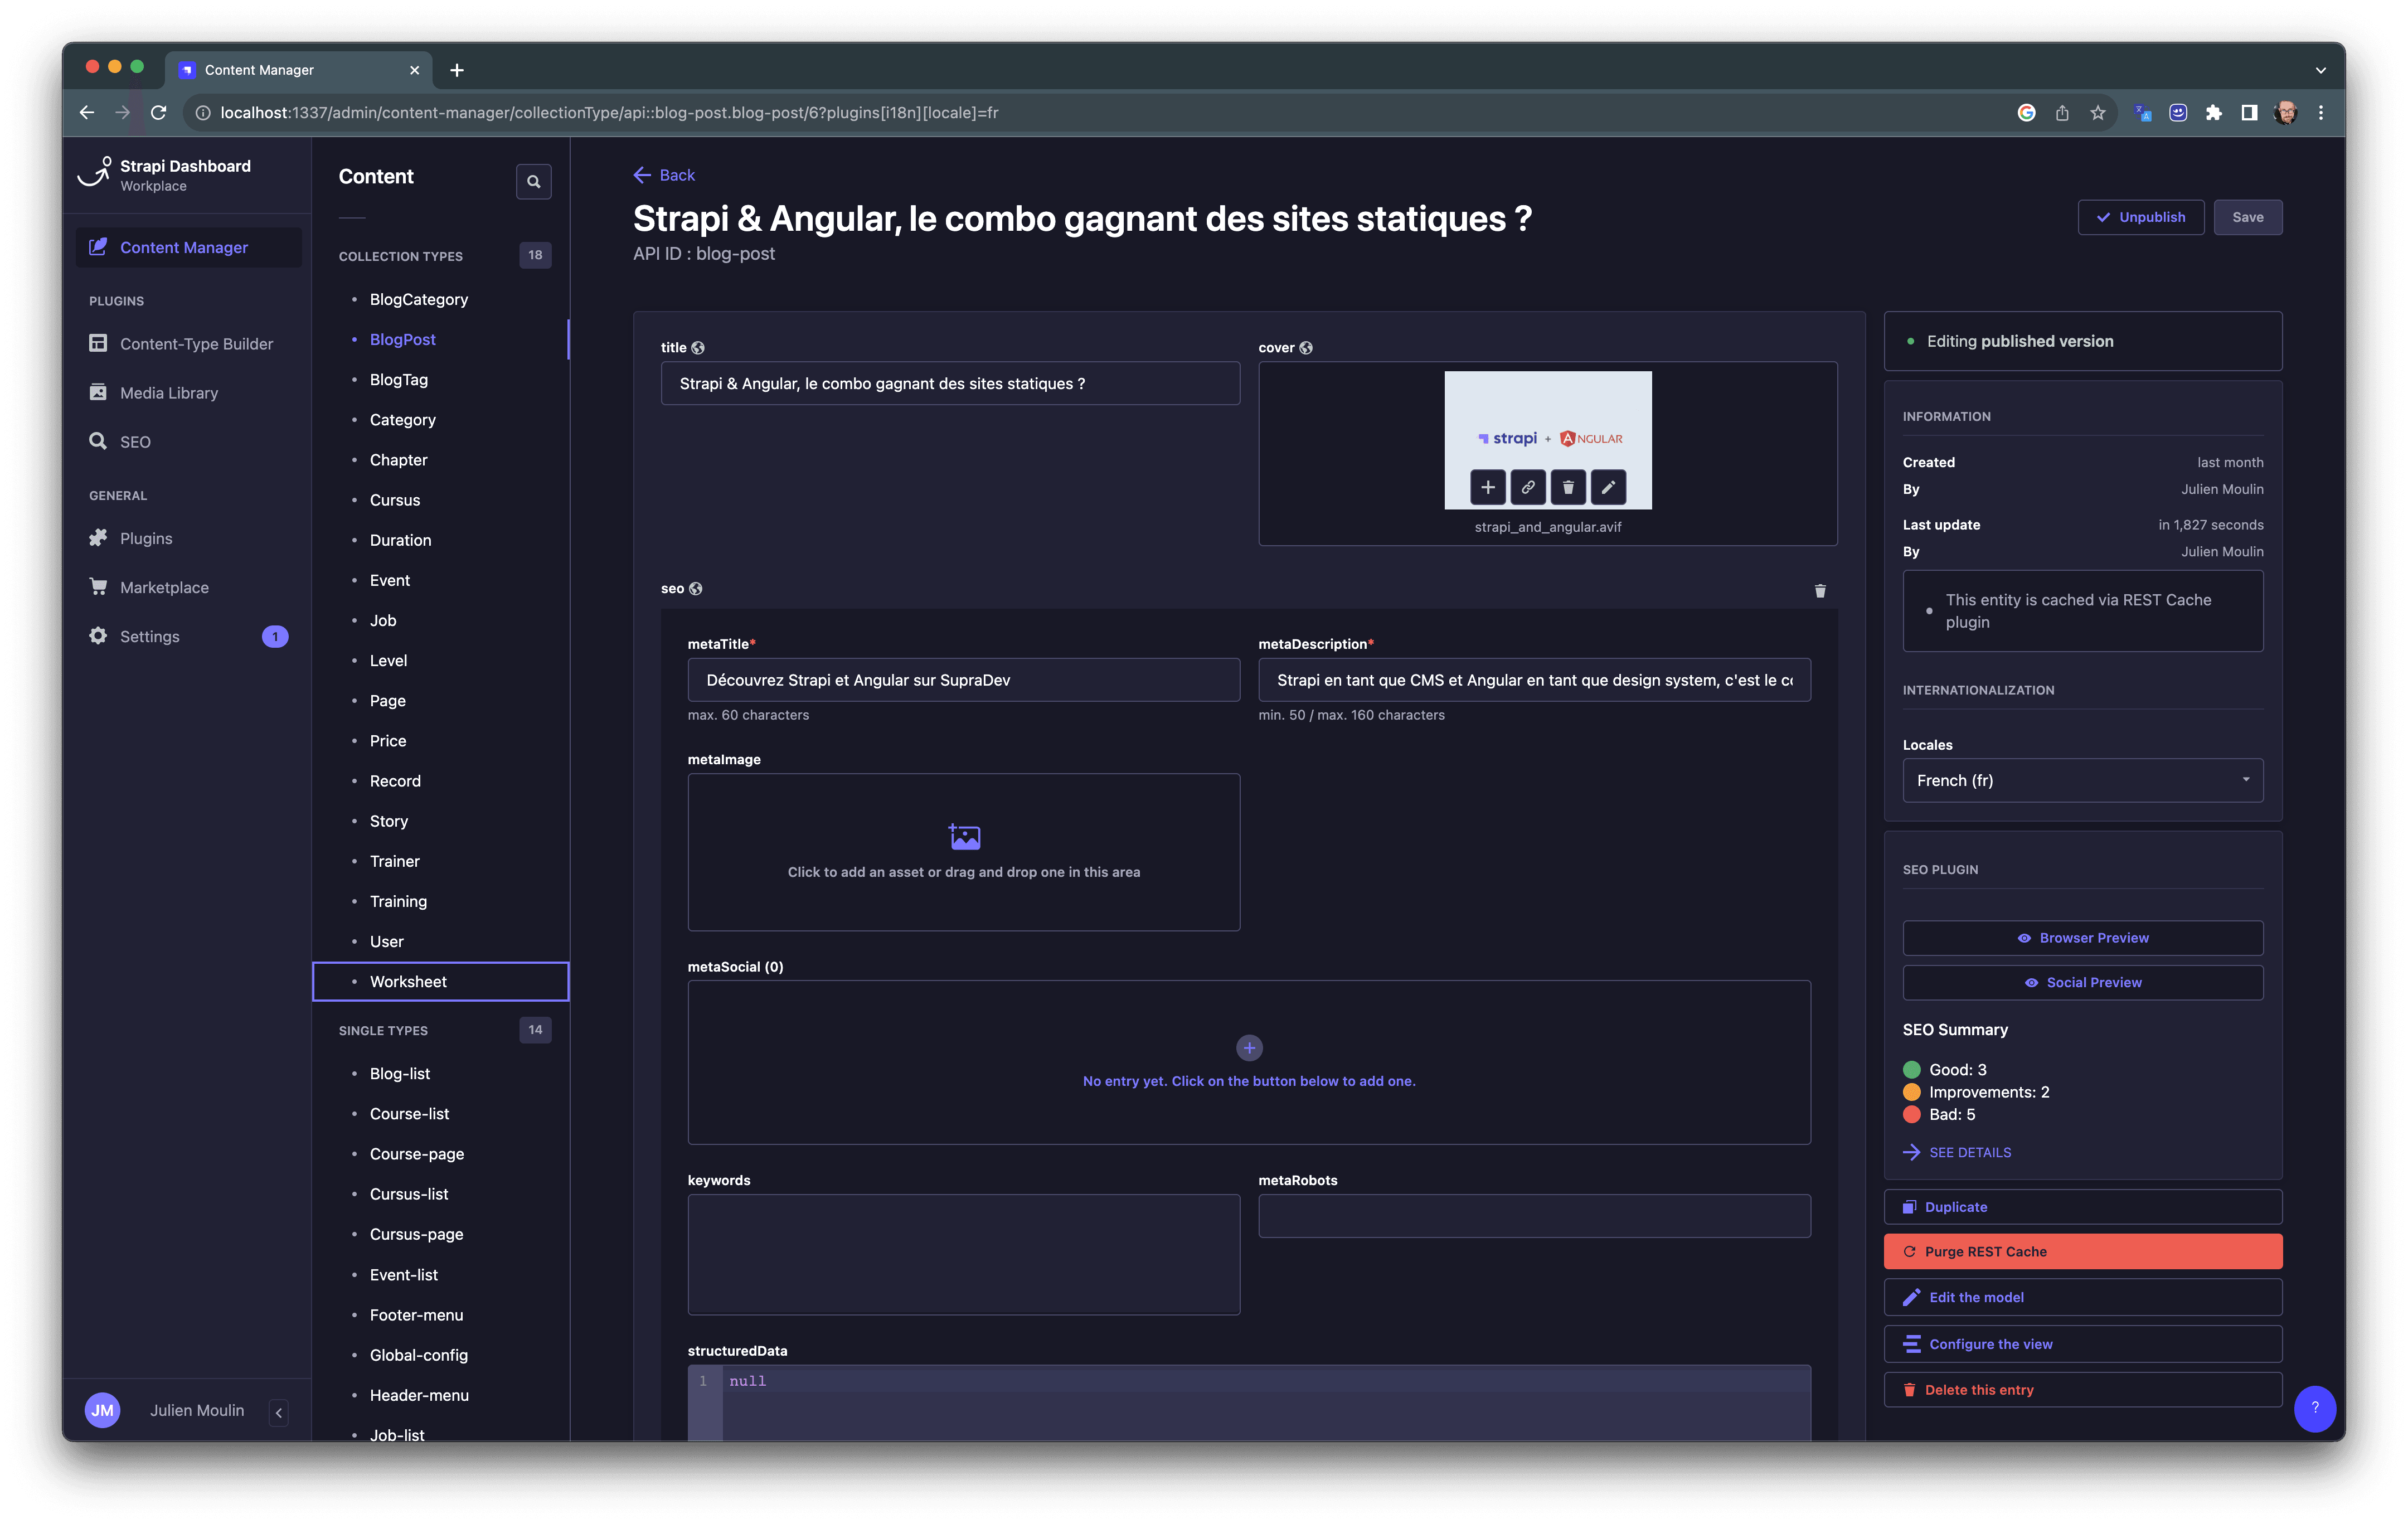Open the Content search icon

click(533, 181)
